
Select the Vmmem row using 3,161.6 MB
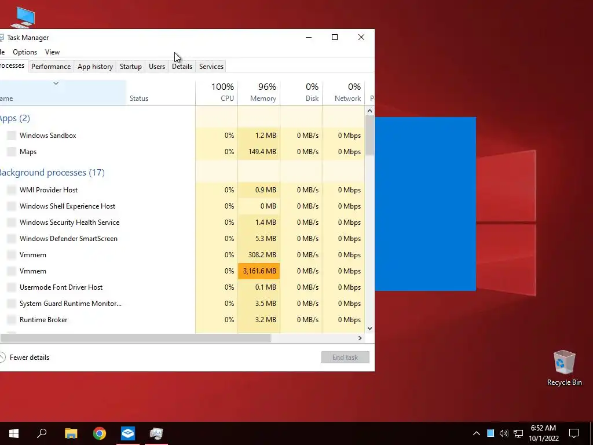182,271
